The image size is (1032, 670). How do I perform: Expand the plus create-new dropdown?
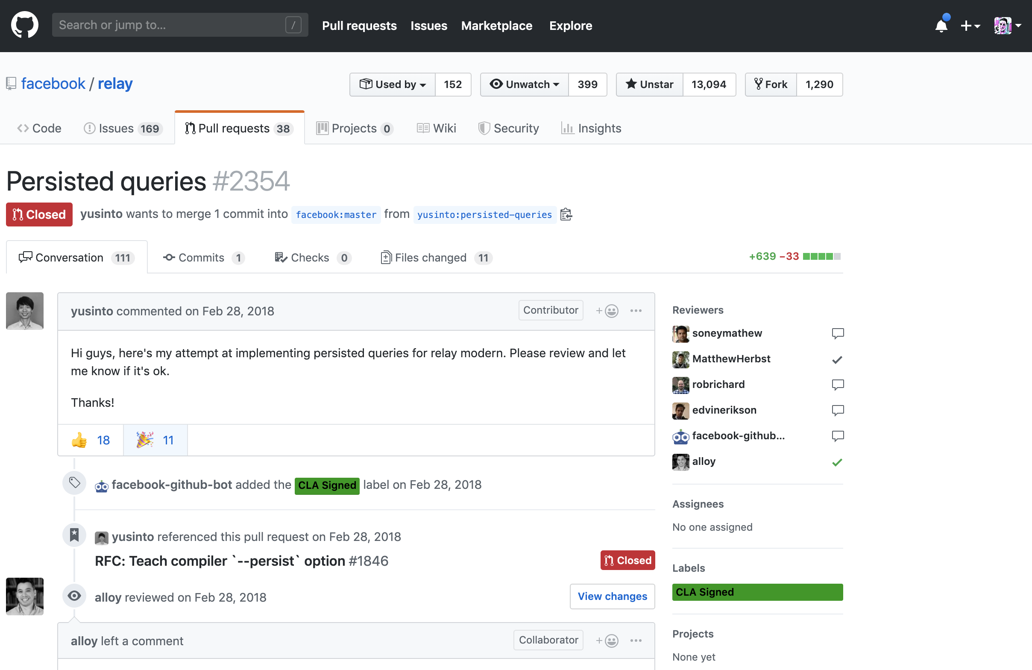pos(970,26)
